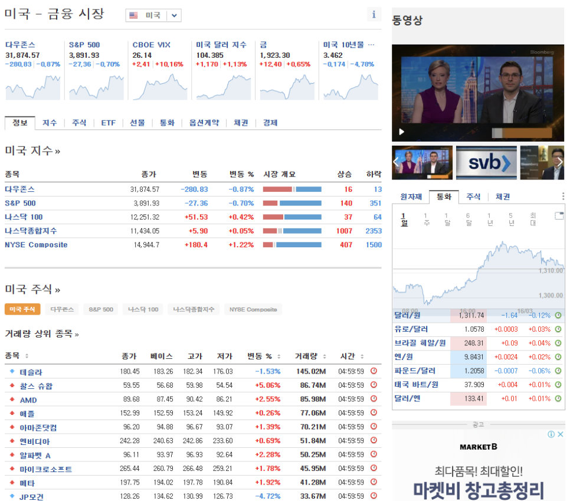Switch to the 옵션계약 tab

click(x=204, y=123)
